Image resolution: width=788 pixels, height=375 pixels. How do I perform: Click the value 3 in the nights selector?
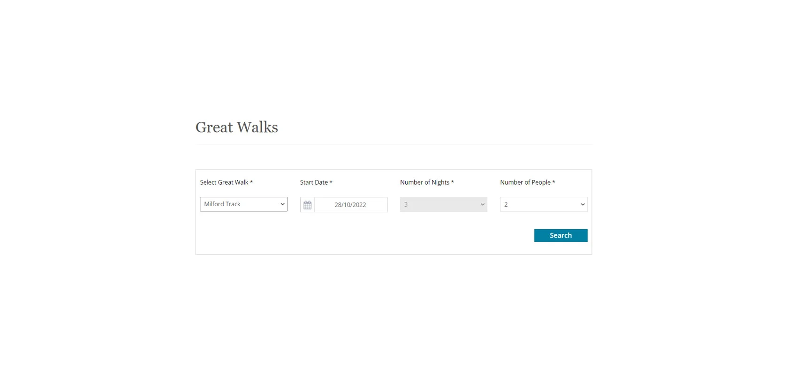point(406,204)
